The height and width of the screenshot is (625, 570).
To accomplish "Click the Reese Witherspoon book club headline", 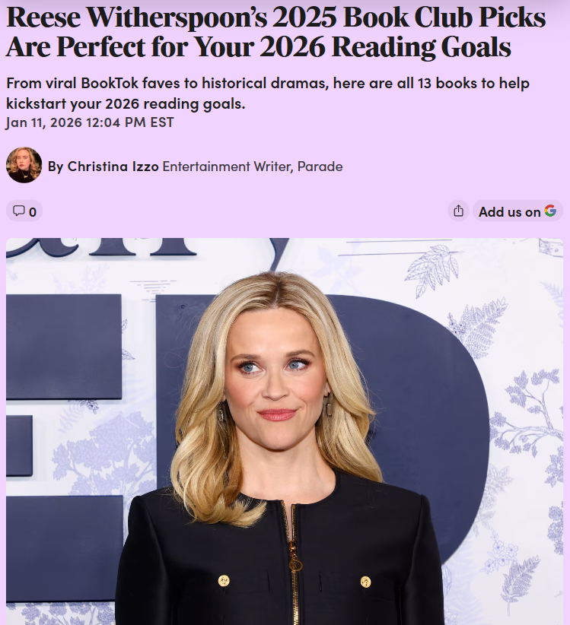I will [275, 32].
